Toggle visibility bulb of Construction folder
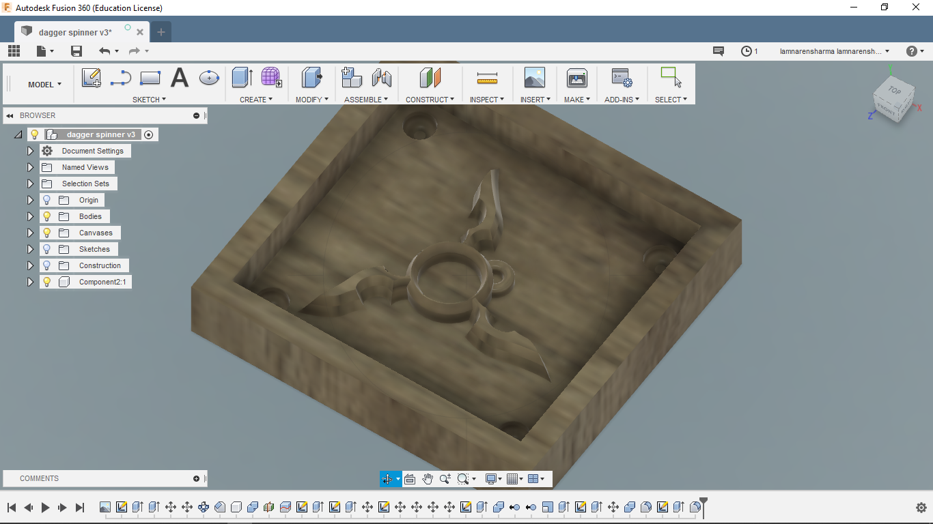The image size is (933, 524). [x=46, y=265]
